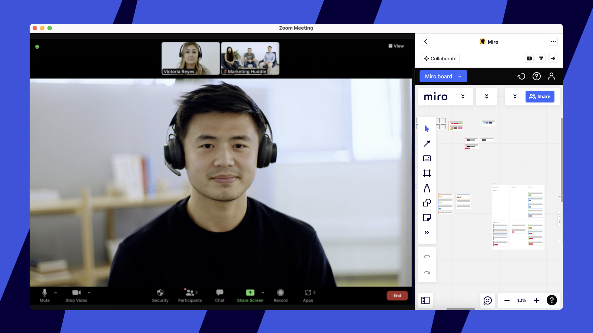Select Victoria Reyes video thumbnail

click(x=191, y=58)
